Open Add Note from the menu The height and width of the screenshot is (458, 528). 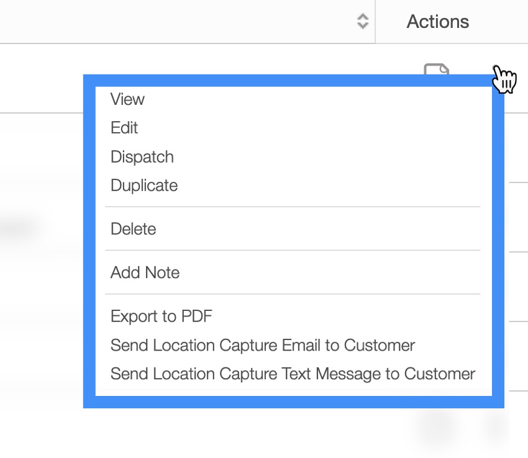[x=145, y=272]
